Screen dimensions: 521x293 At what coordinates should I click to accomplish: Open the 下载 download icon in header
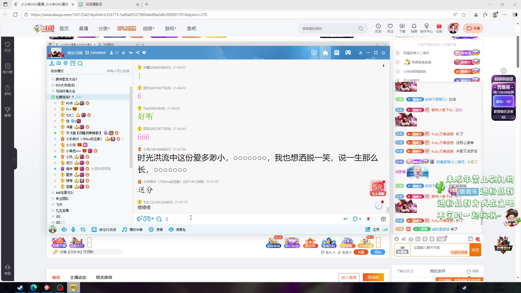402,28
